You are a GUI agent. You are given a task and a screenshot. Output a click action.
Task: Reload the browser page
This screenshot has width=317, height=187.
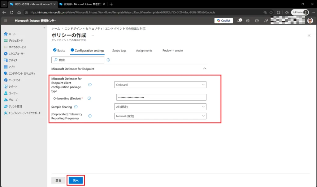pos(12,12)
